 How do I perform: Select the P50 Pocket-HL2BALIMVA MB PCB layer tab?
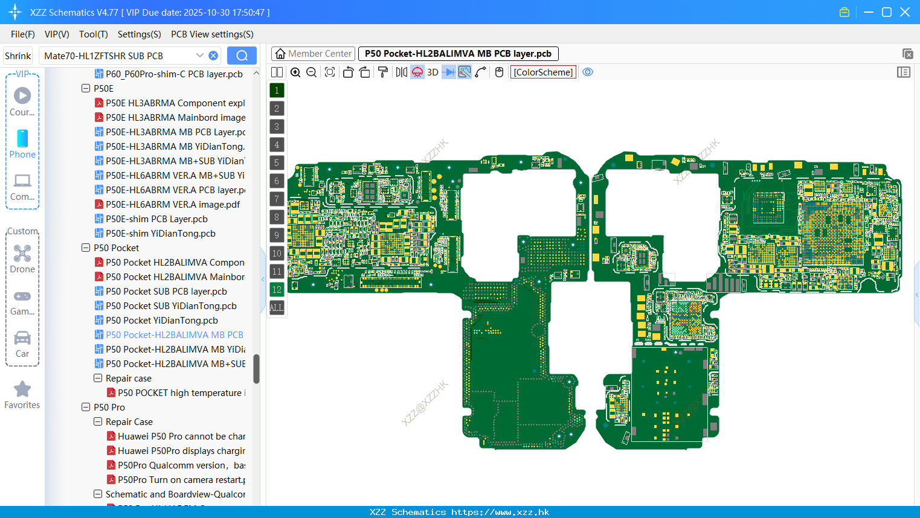coord(458,54)
